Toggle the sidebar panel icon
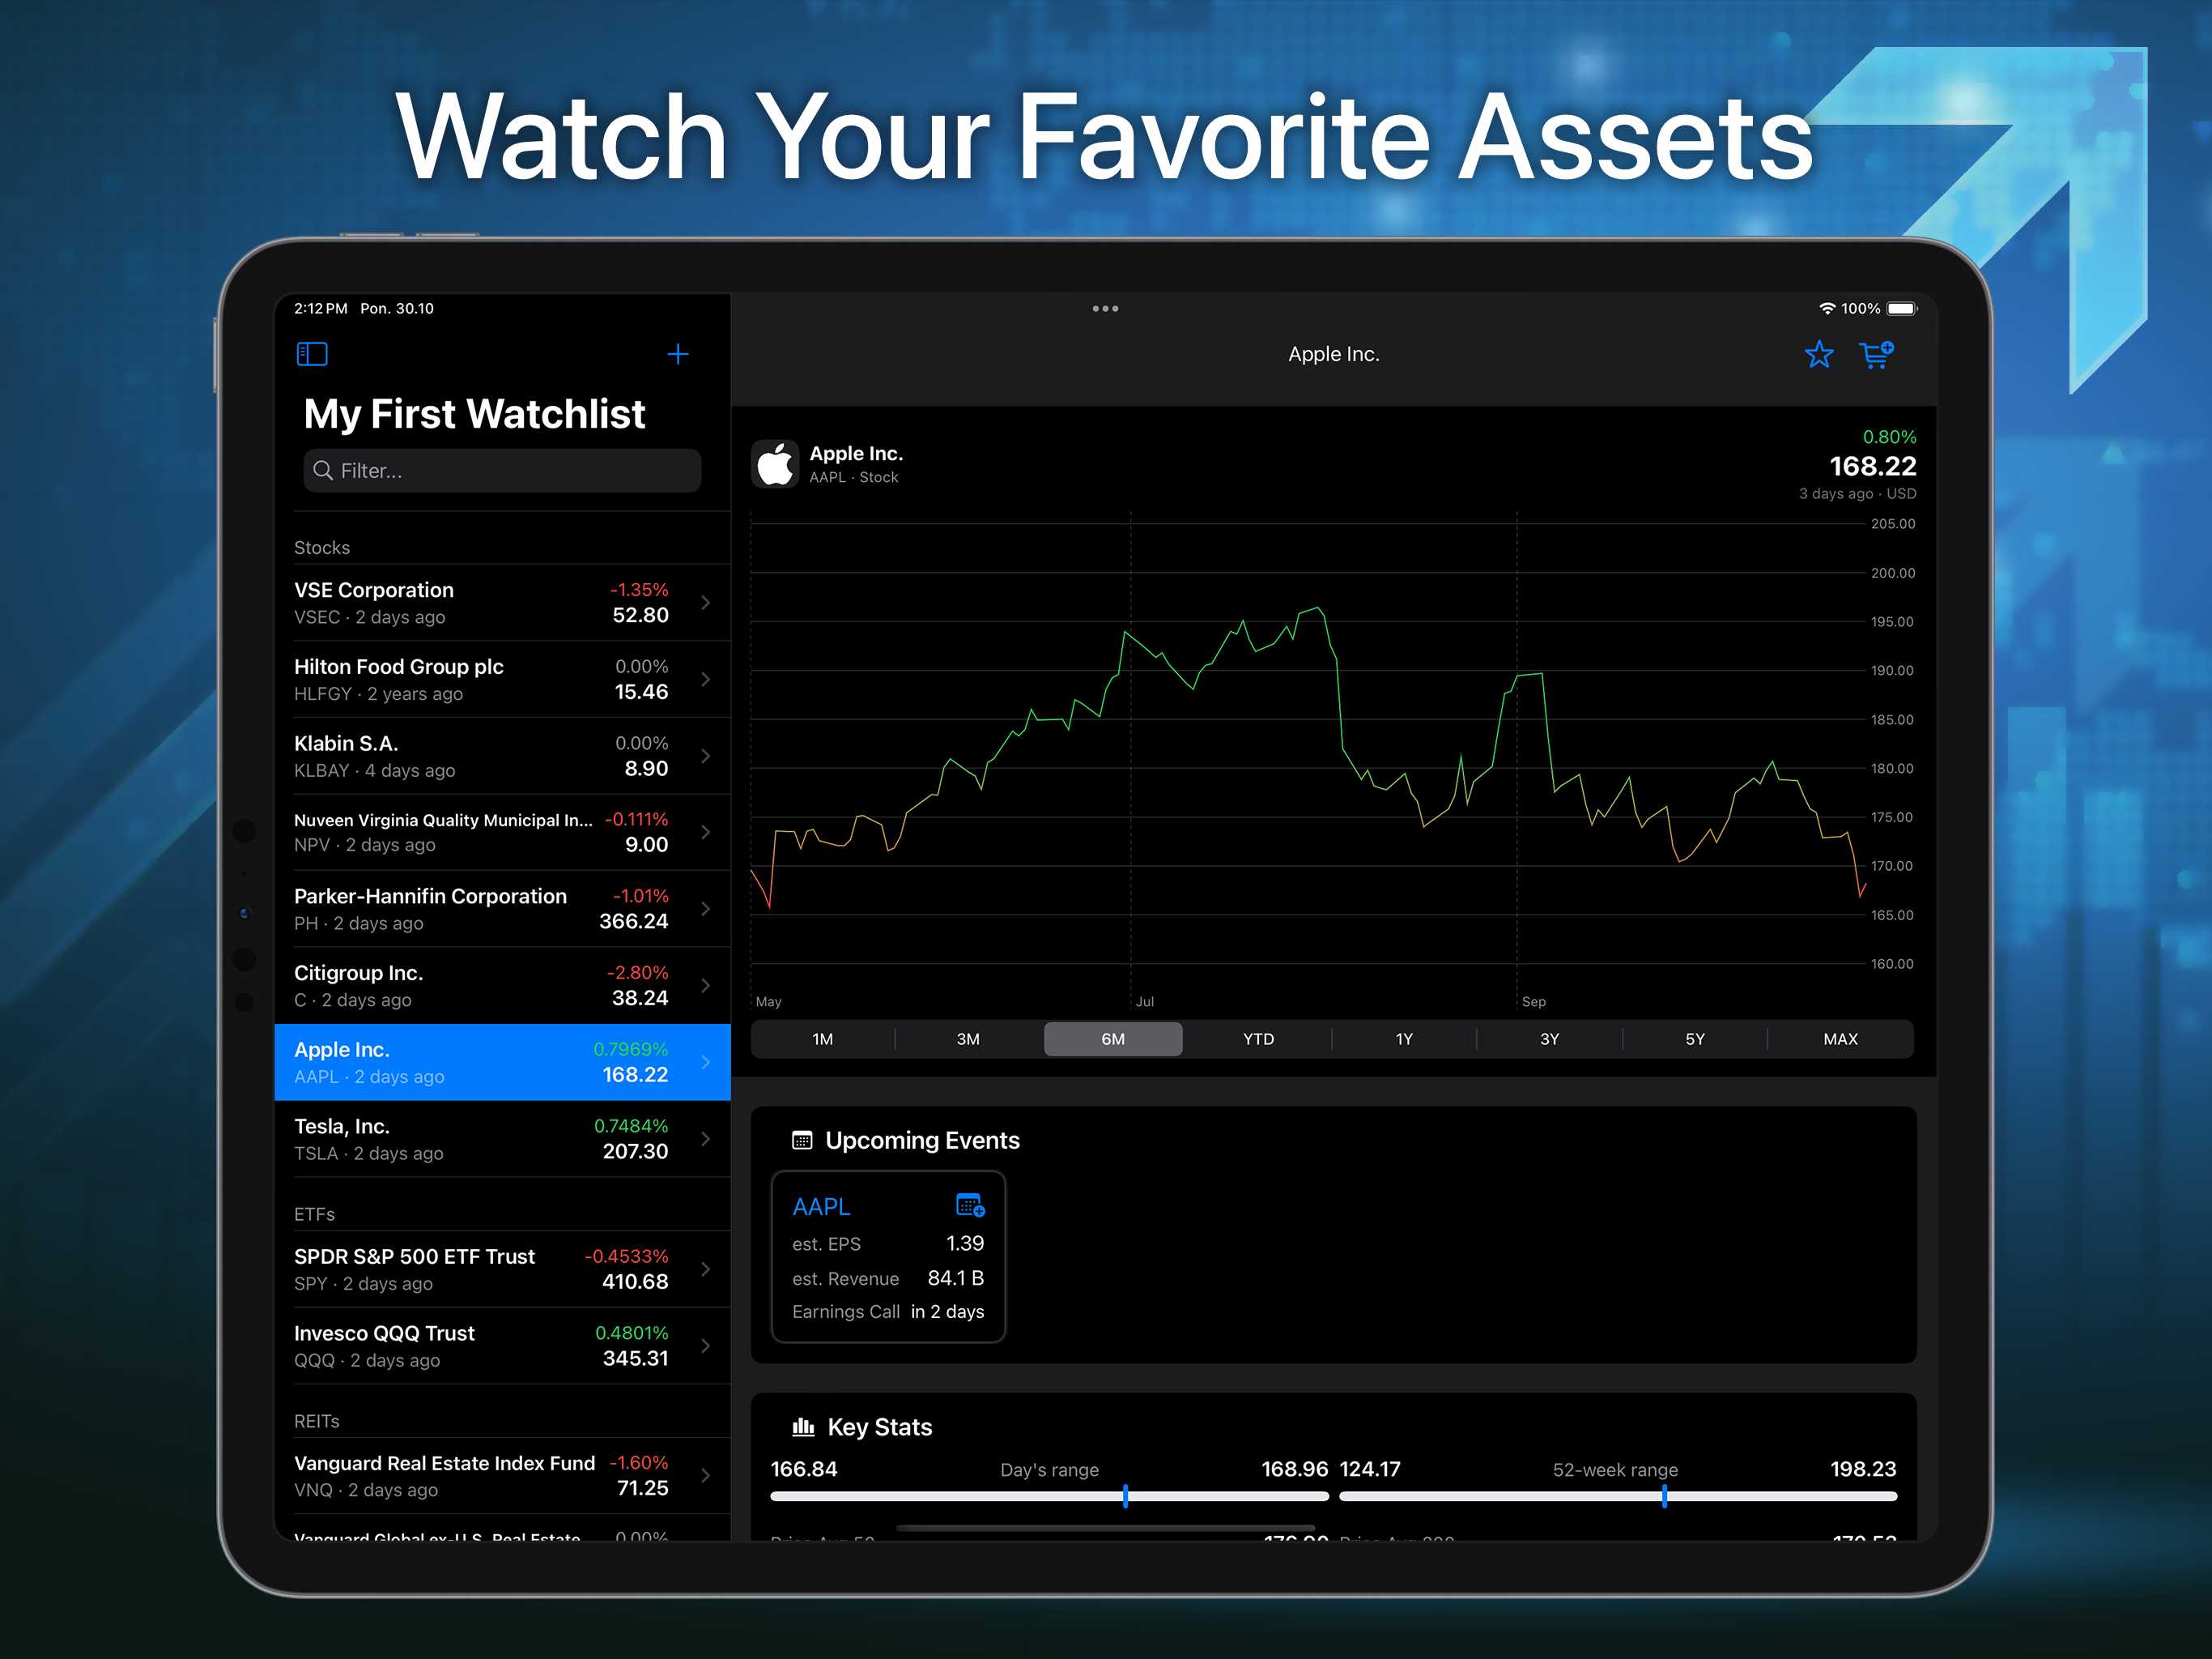Image resolution: width=2212 pixels, height=1659 pixels. coord(312,354)
